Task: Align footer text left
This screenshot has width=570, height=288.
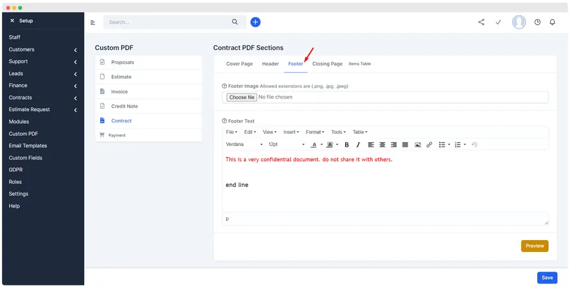Action: (x=370, y=145)
